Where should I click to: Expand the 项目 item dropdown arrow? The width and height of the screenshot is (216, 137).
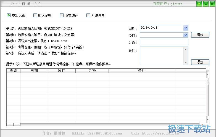pyautogui.click(x=186, y=35)
